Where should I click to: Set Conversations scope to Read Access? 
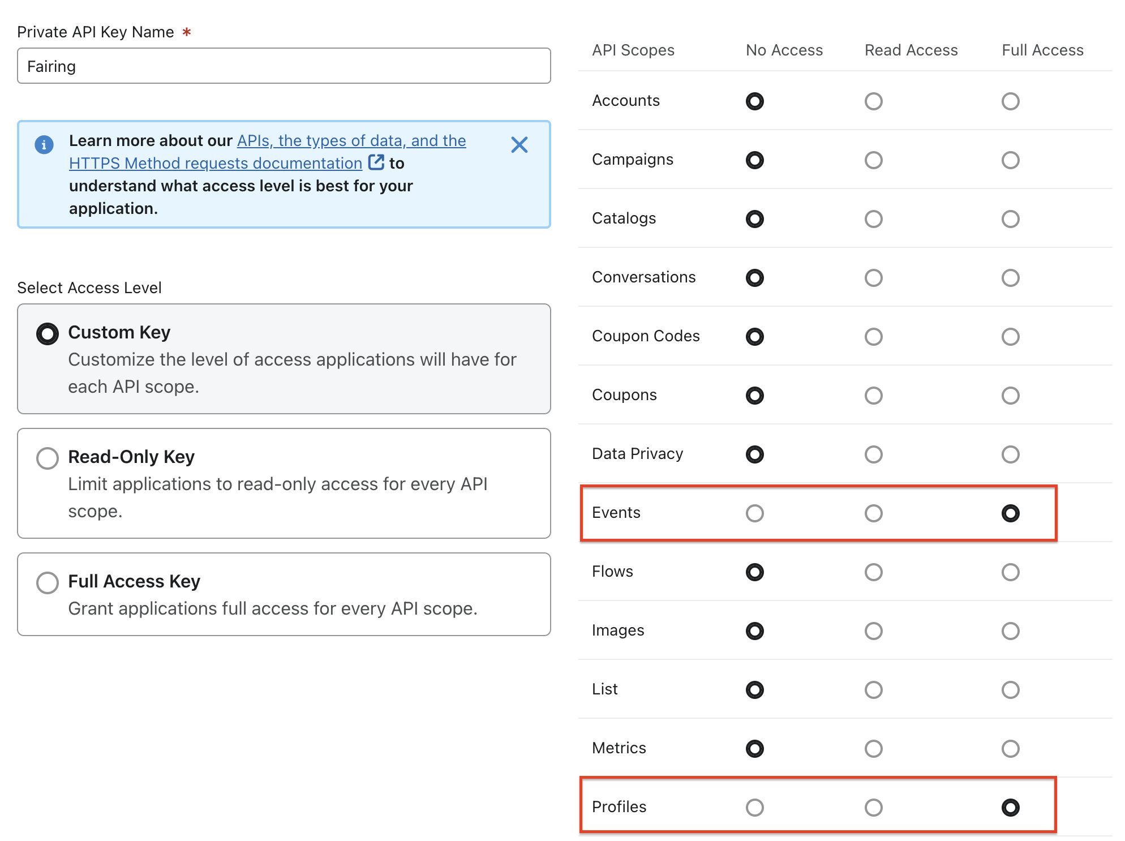tap(873, 278)
